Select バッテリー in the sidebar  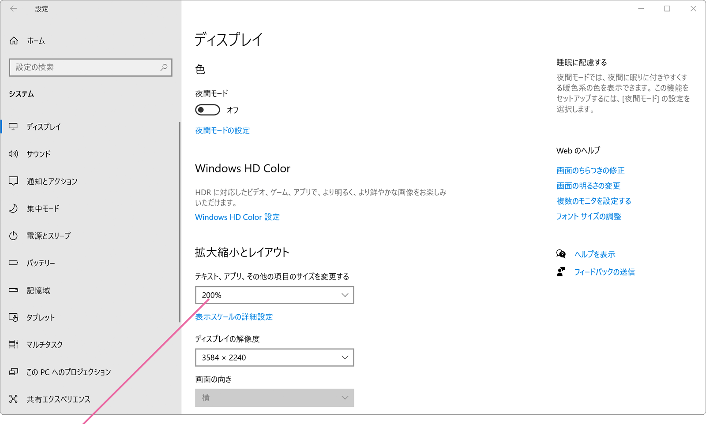(x=90, y=263)
